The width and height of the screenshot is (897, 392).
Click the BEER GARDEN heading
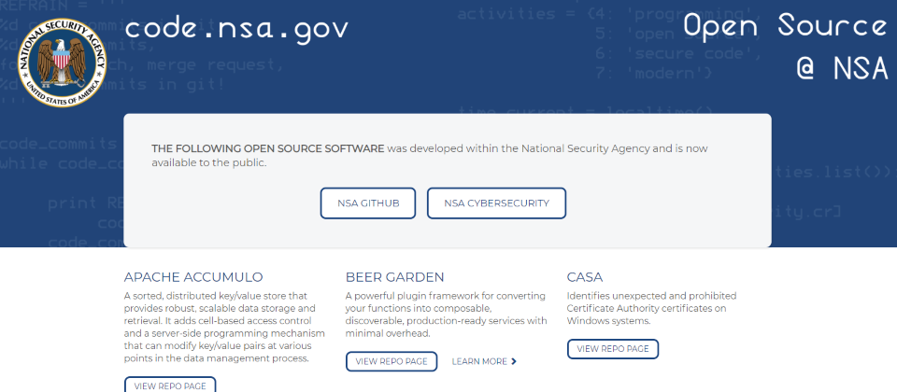point(394,277)
